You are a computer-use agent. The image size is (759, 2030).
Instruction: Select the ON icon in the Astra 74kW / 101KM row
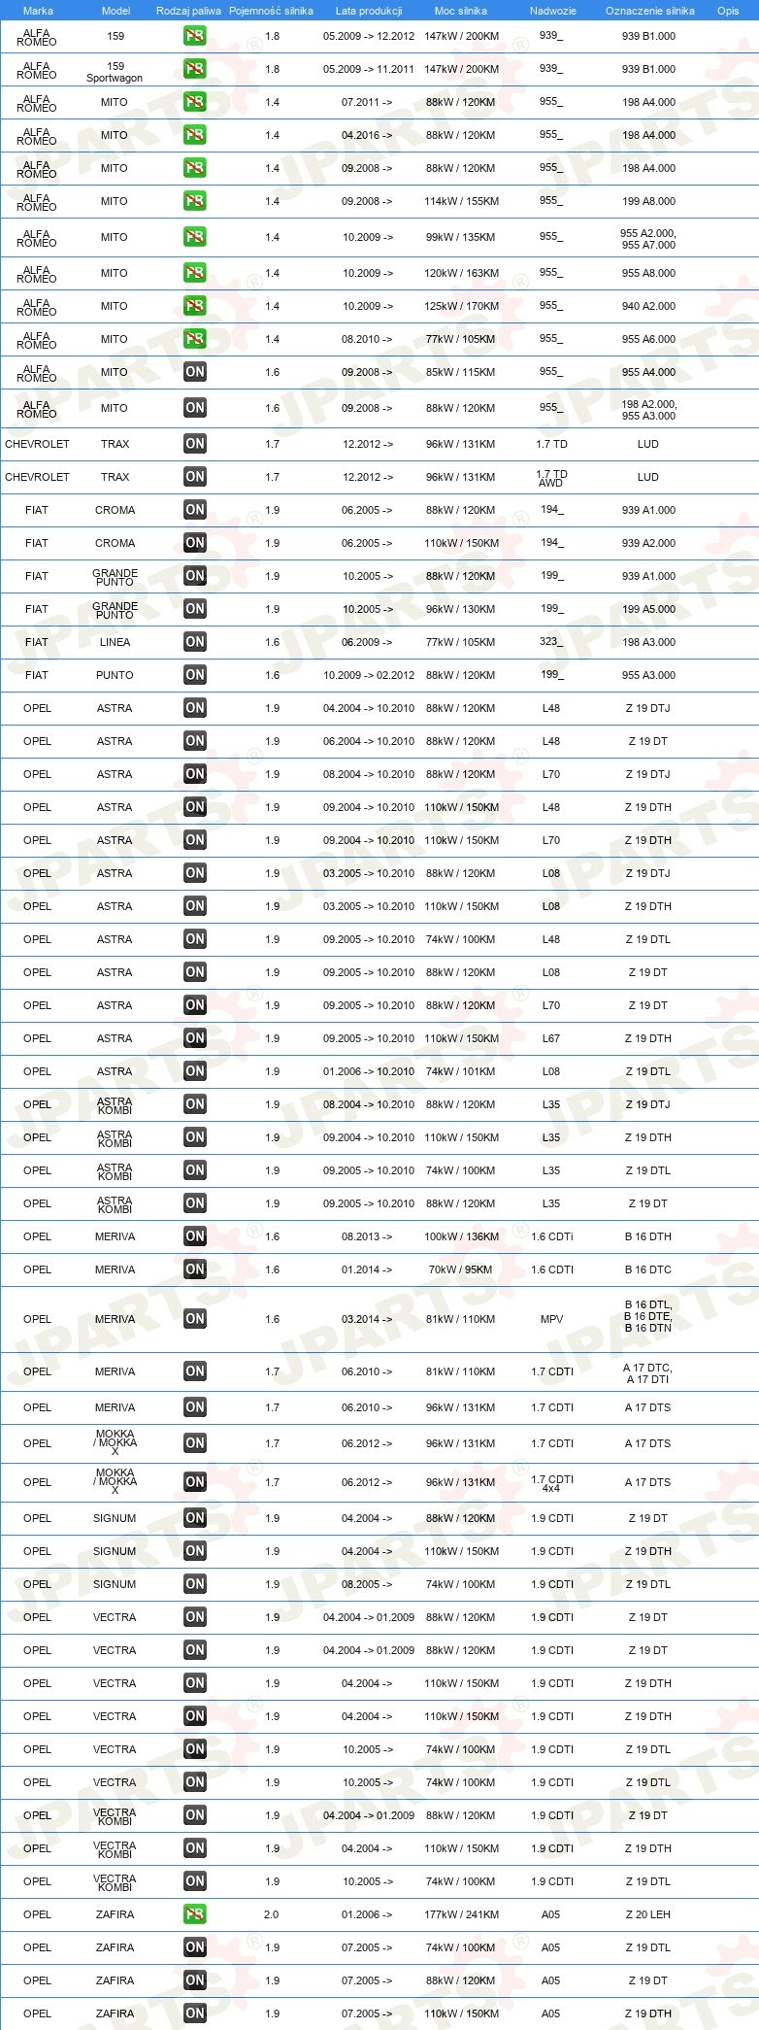[194, 1071]
